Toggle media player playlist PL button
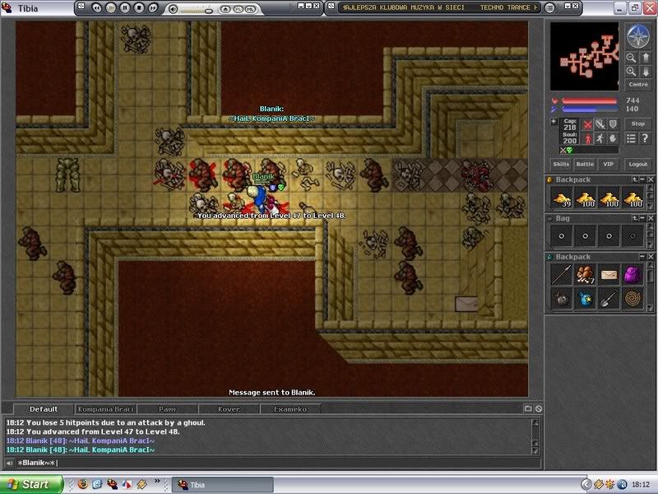 pos(238,9)
